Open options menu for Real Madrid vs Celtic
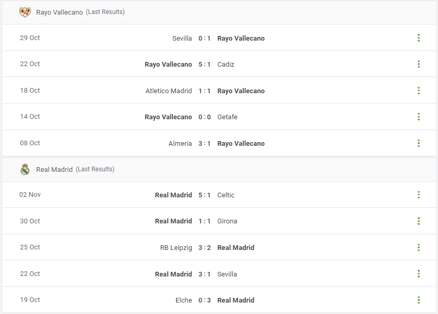438x314 pixels. click(x=418, y=195)
